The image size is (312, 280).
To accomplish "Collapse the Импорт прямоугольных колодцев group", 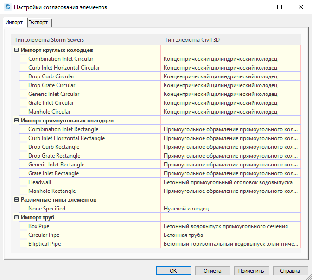I will point(17,121).
